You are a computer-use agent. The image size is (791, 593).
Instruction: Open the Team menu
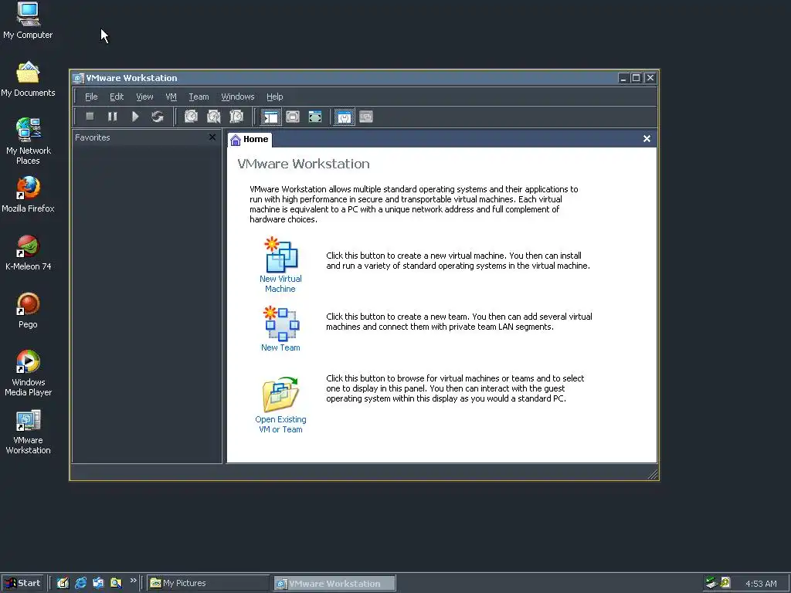click(199, 97)
